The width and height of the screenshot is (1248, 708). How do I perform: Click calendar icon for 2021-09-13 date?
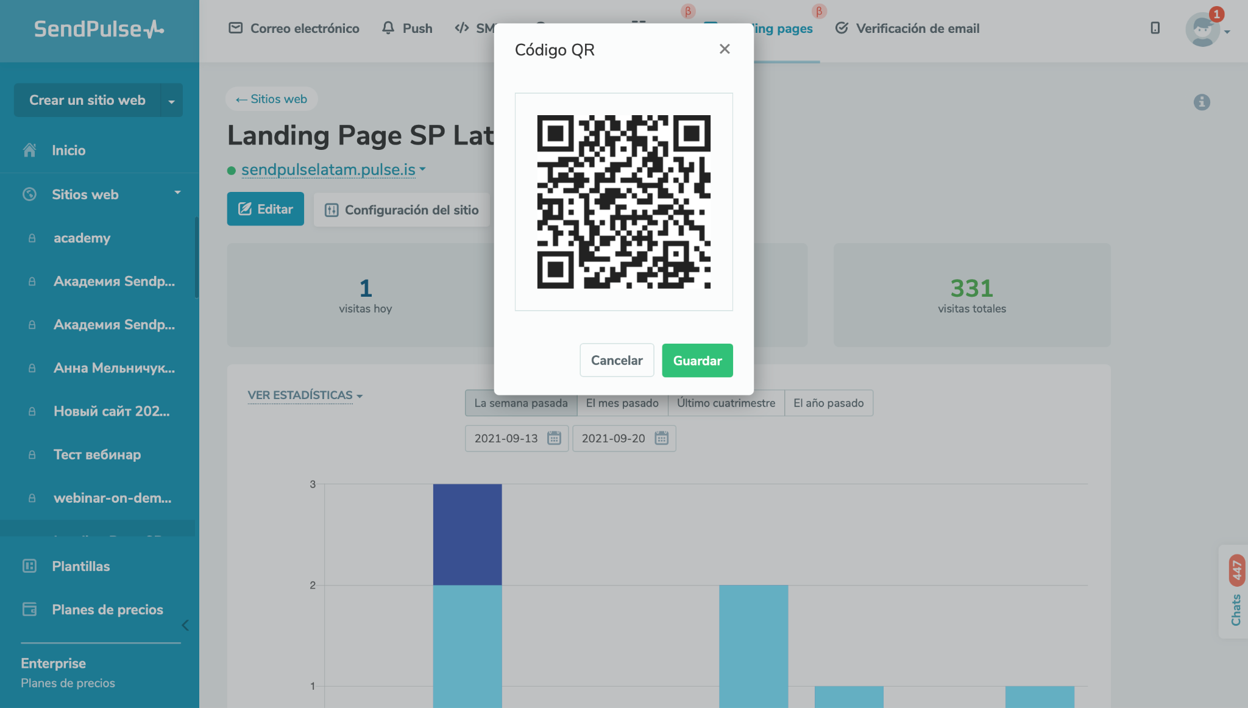[554, 438]
